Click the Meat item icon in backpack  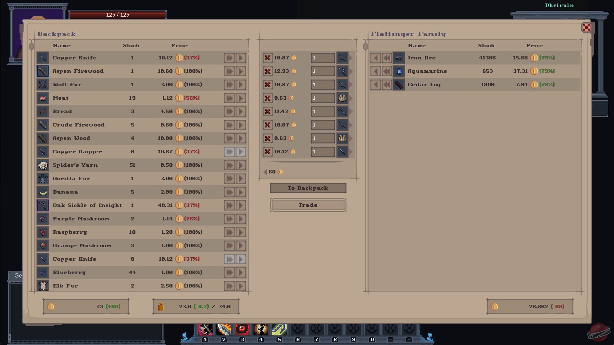click(x=43, y=98)
